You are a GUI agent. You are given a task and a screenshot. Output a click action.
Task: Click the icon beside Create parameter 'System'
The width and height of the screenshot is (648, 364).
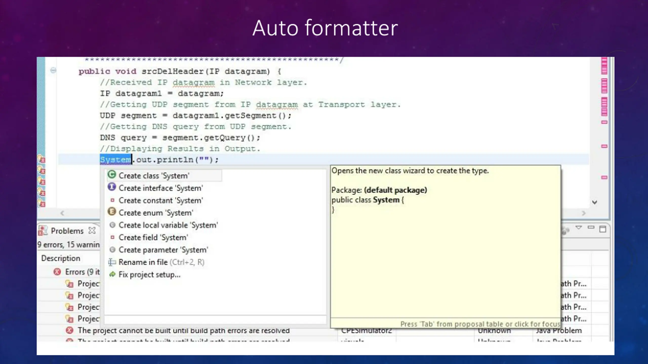click(112, 250)
